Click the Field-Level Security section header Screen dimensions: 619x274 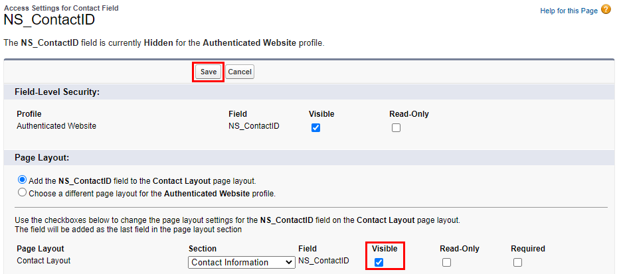coord(57,92)
